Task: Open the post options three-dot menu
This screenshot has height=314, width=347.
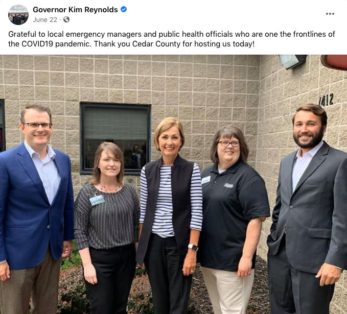Action: tap(330, 14)
